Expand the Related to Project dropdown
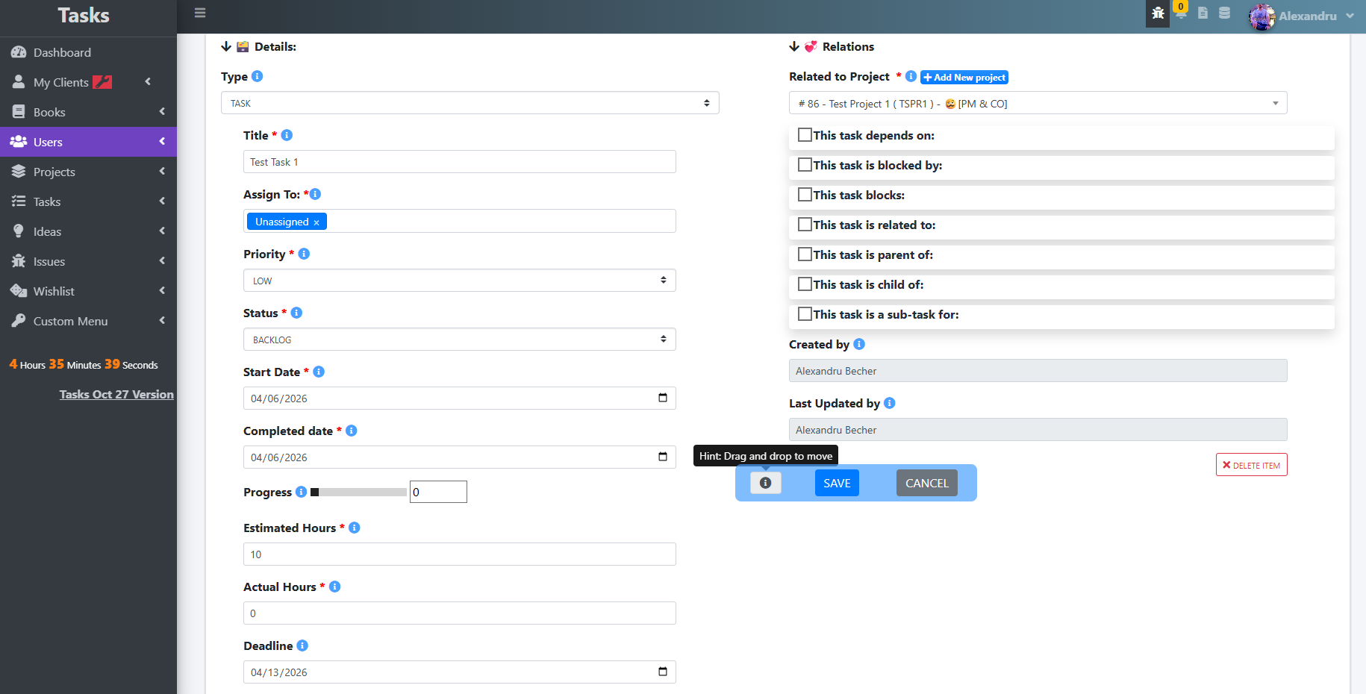The height and width of the screenshot is (694, 1366). [1038, 103]
